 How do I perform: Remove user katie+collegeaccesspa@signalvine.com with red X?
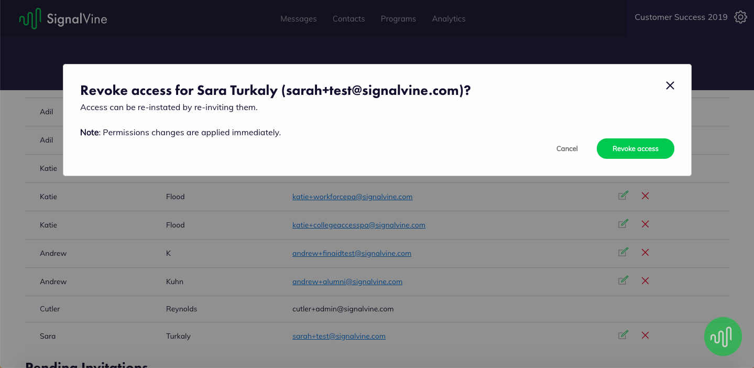[x=645, y=224]
